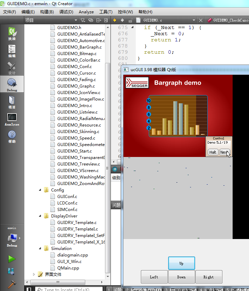Toggle the editor file lock icon
This screenshot has width=249, height=291.
coord(130,20)
